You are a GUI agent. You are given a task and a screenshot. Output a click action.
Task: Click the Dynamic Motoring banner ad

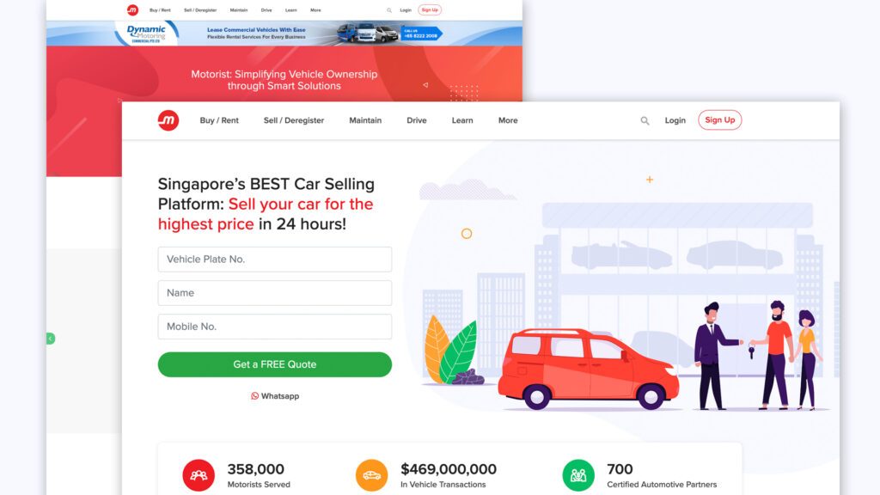(x=284, y=34)
